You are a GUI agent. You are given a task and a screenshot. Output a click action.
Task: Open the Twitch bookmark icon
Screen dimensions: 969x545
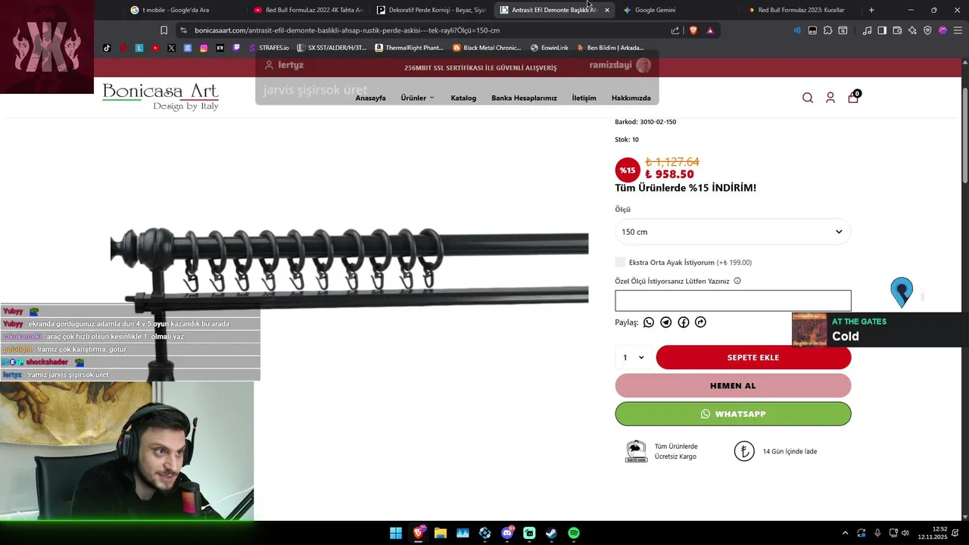coord(236,48)
